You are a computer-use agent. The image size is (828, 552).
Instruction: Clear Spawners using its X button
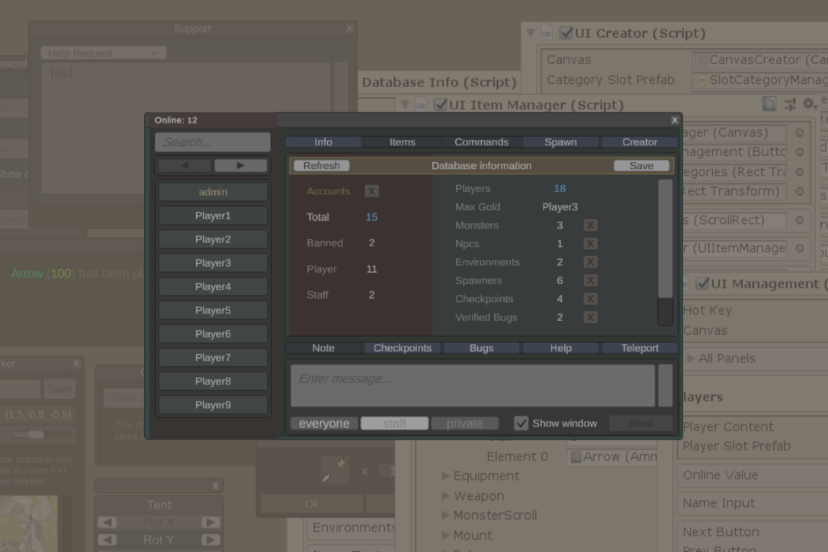590,281
